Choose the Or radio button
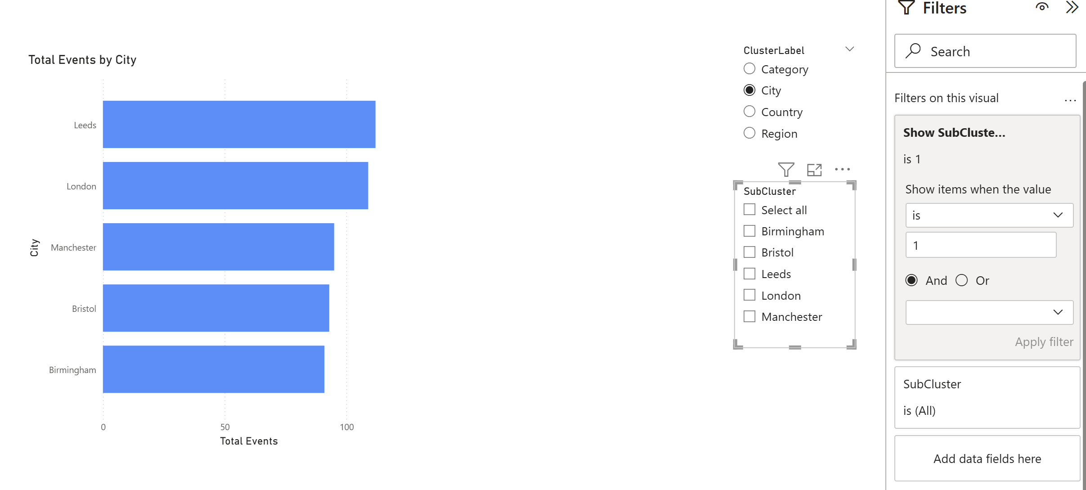This screenshot has height=490, width=1086. [961, 280]
